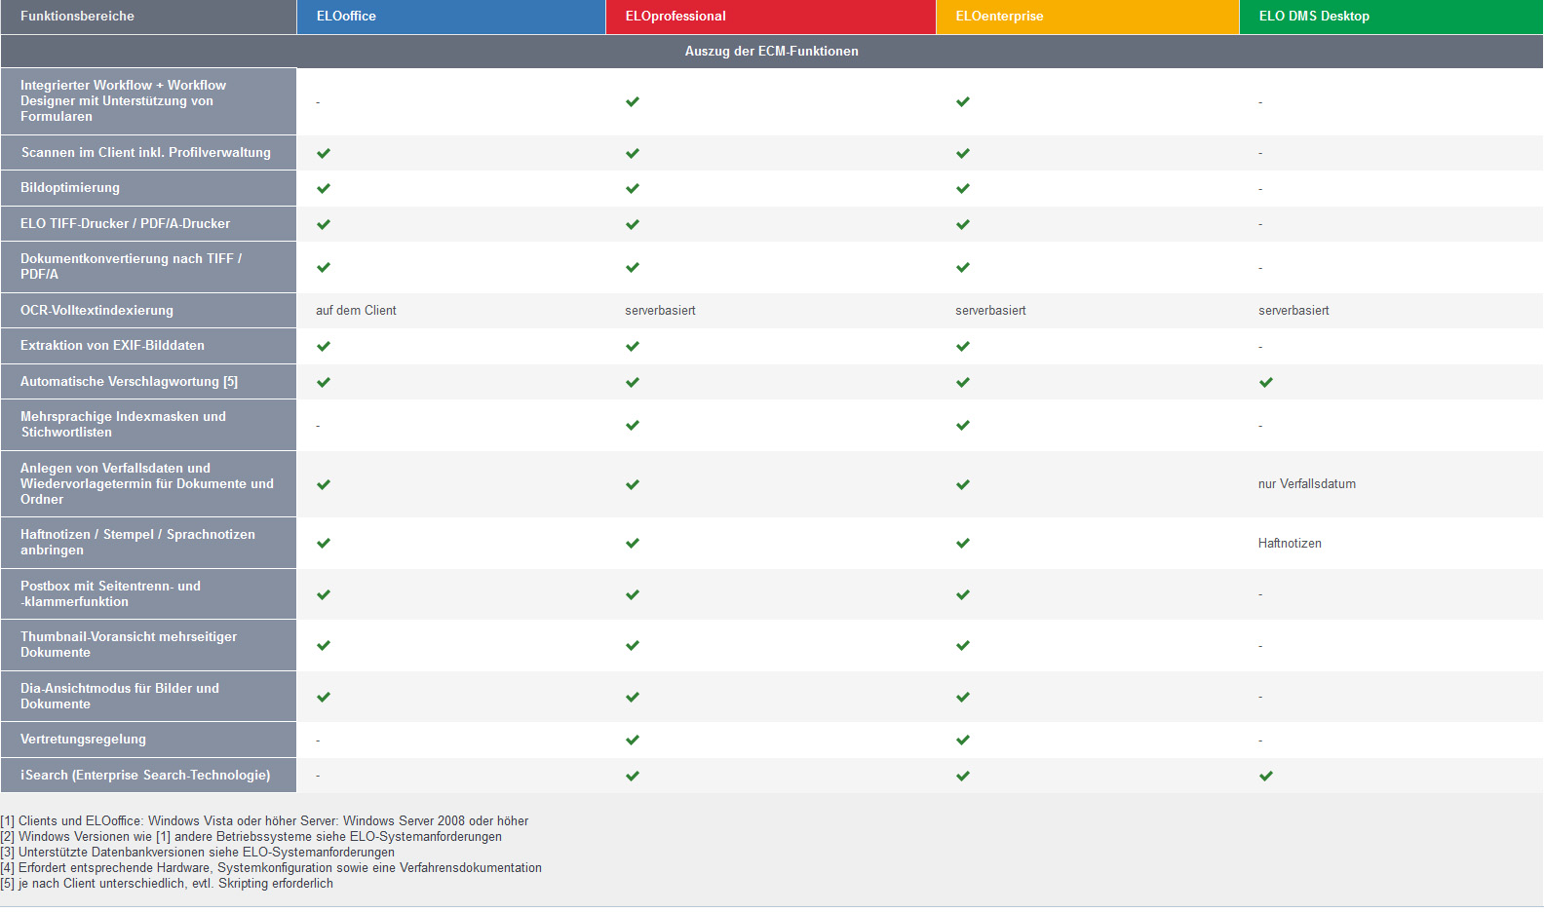This screenshot has height=912, width=1544.
Task: Click the 'auf dem Client' cell text
Action: pyautogui.click(x=356, y=311)
